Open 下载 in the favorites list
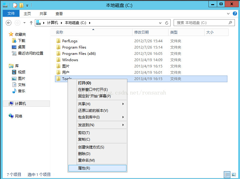Image resolution: width=240 pixels, height=179 pixels. point(22,40)
